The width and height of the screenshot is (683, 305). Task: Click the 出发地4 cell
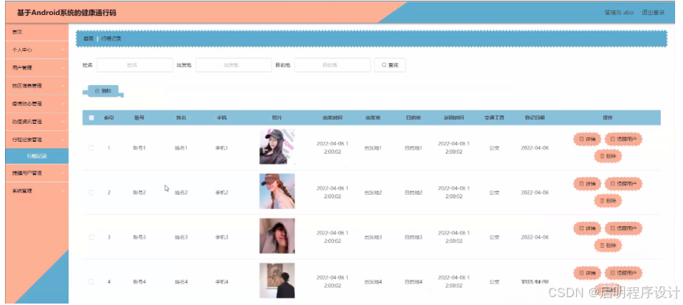[x=373, y=282]
